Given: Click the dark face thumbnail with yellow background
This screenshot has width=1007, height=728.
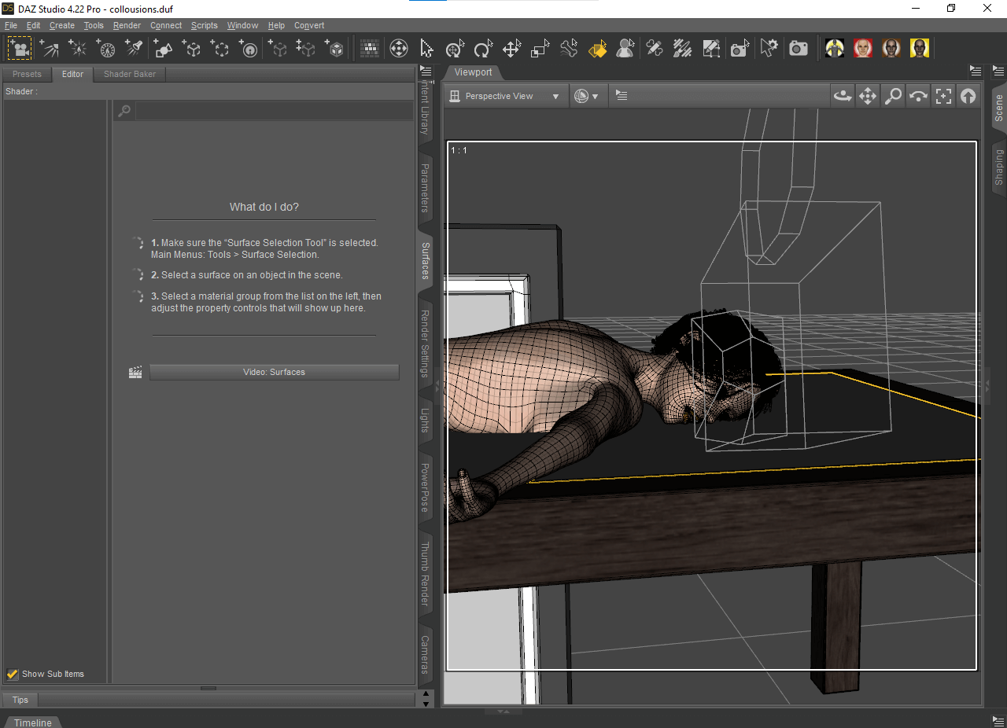Looking at the screenshot, I should point(920,48).
